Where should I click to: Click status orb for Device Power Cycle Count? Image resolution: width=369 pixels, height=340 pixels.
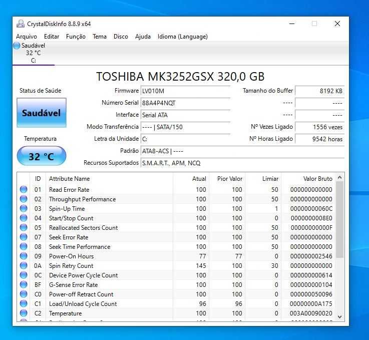click(x=24, y=275)
